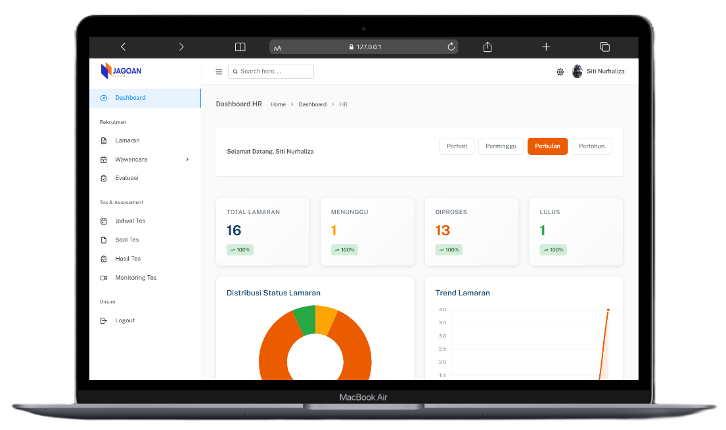Screen dimensions: 726x430
Task: Open settings via the gear icon
Action: click(x=560, y=72)
